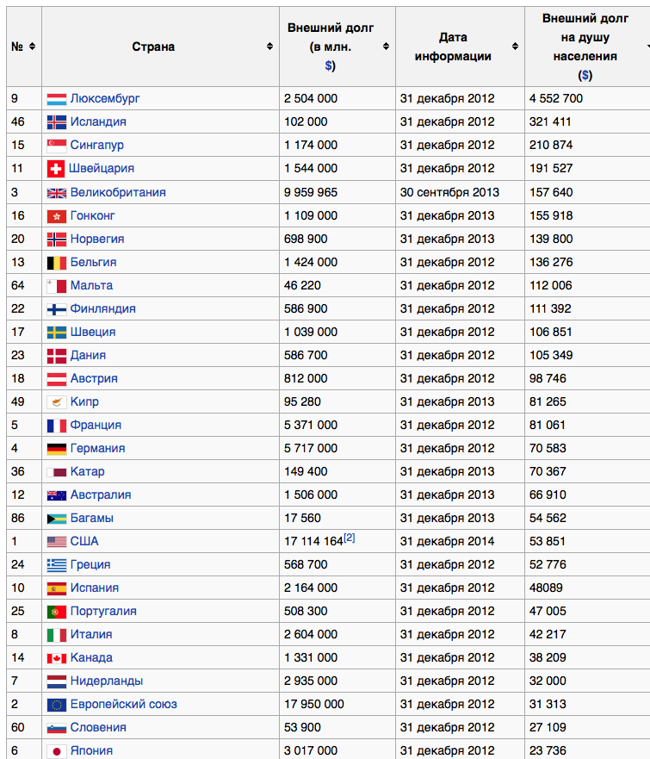Image resolution: width=650 pixels, height=759 pixels.
Task: Click the European Union flag icon
Action: 57,705
